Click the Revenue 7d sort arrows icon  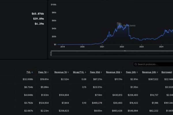pyautogui.click(x=69, y=72)
